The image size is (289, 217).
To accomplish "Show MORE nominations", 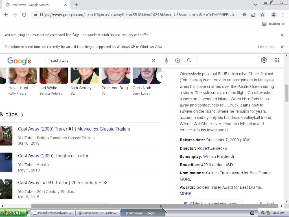I will [185, 179].
